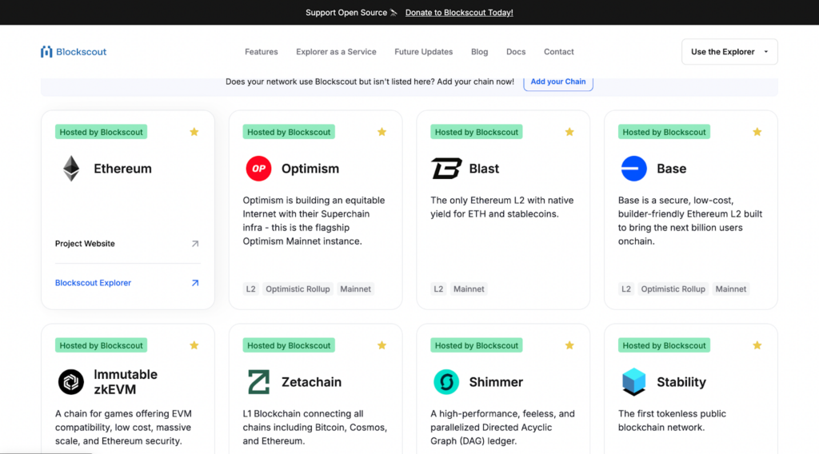This screenshot has width=819, height=454.
Task: Open the Features menu item
Action: click(262, 52)
